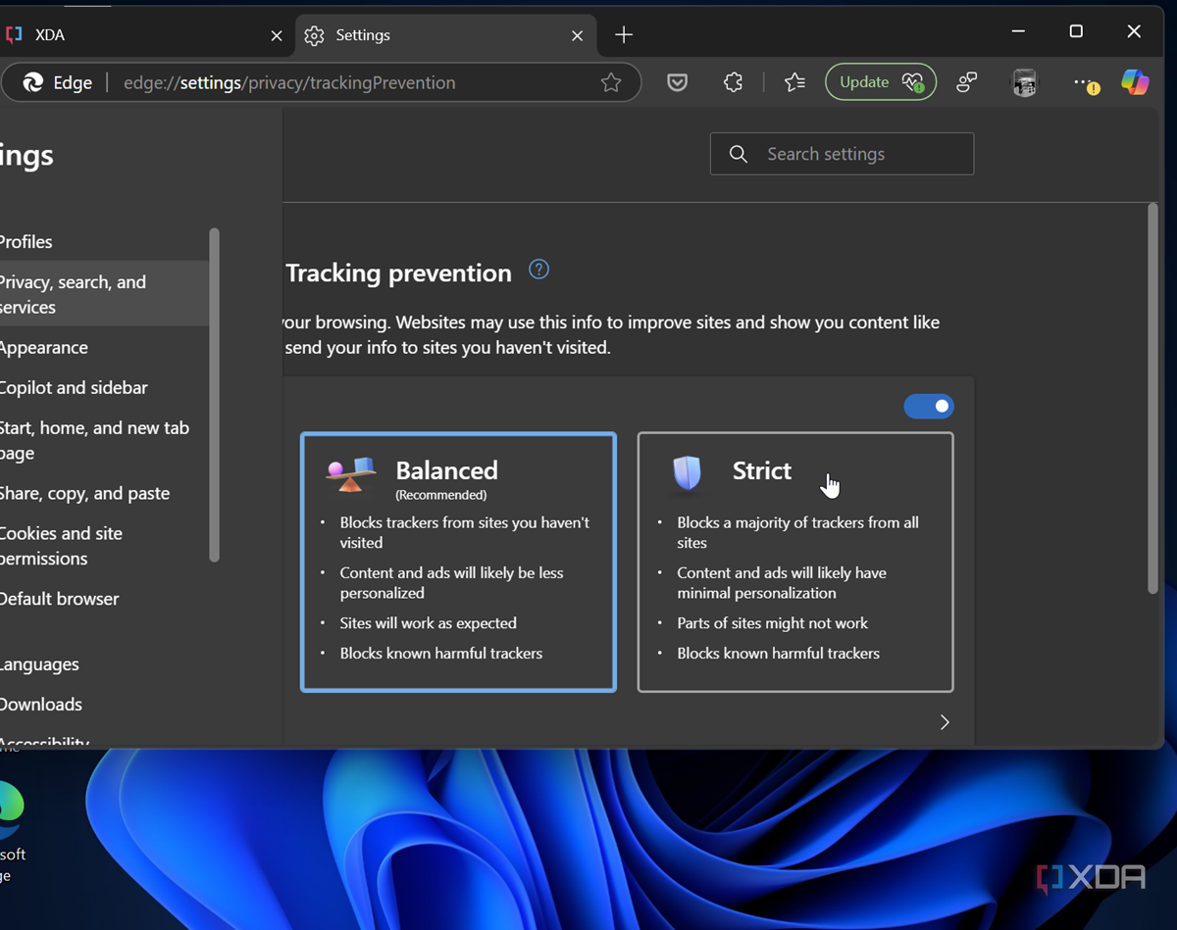
Task: Expand the chevron row below the tracking cards
Action: (944, 722)
